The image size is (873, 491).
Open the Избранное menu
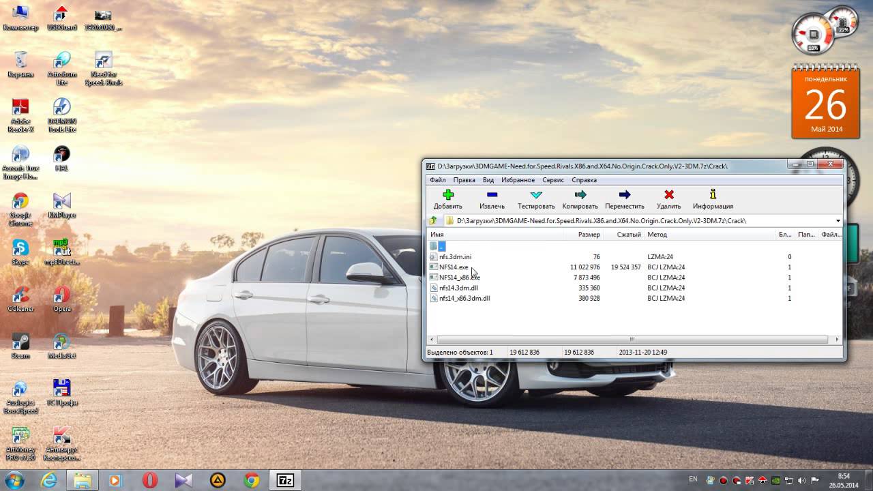(x=518, y=180)
